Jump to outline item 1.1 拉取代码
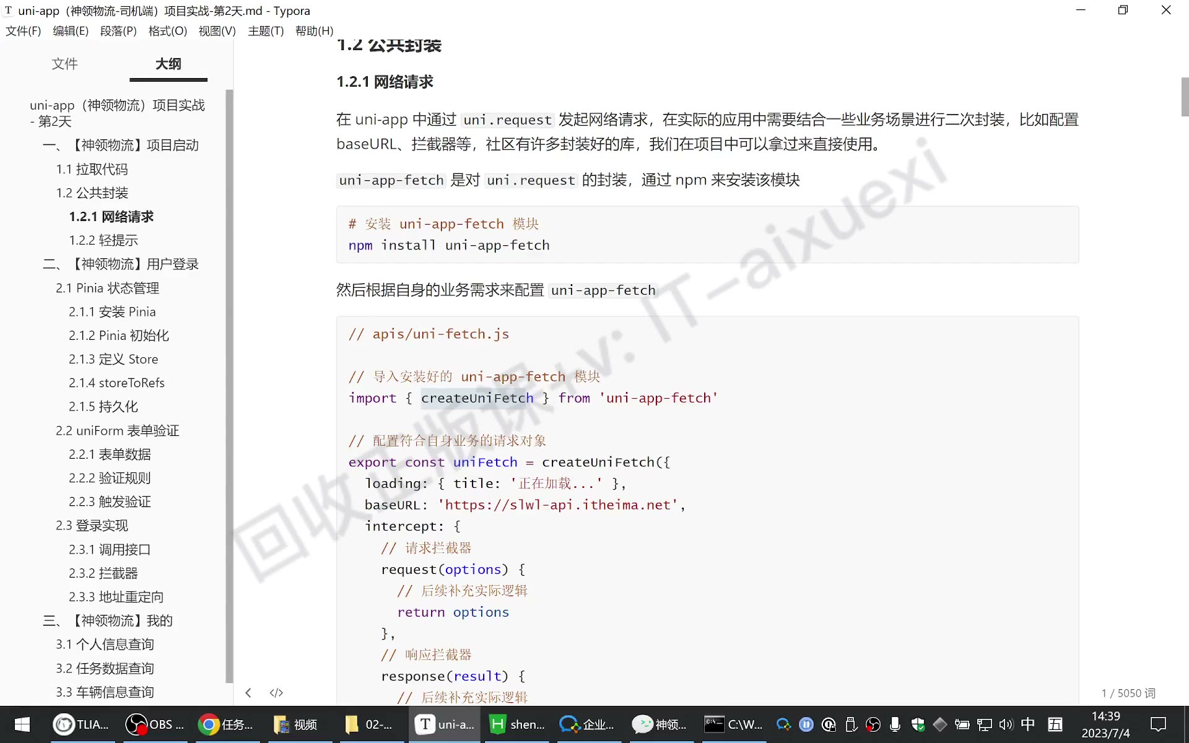Viewport: 1189px width, 743px height. [92, 169]
